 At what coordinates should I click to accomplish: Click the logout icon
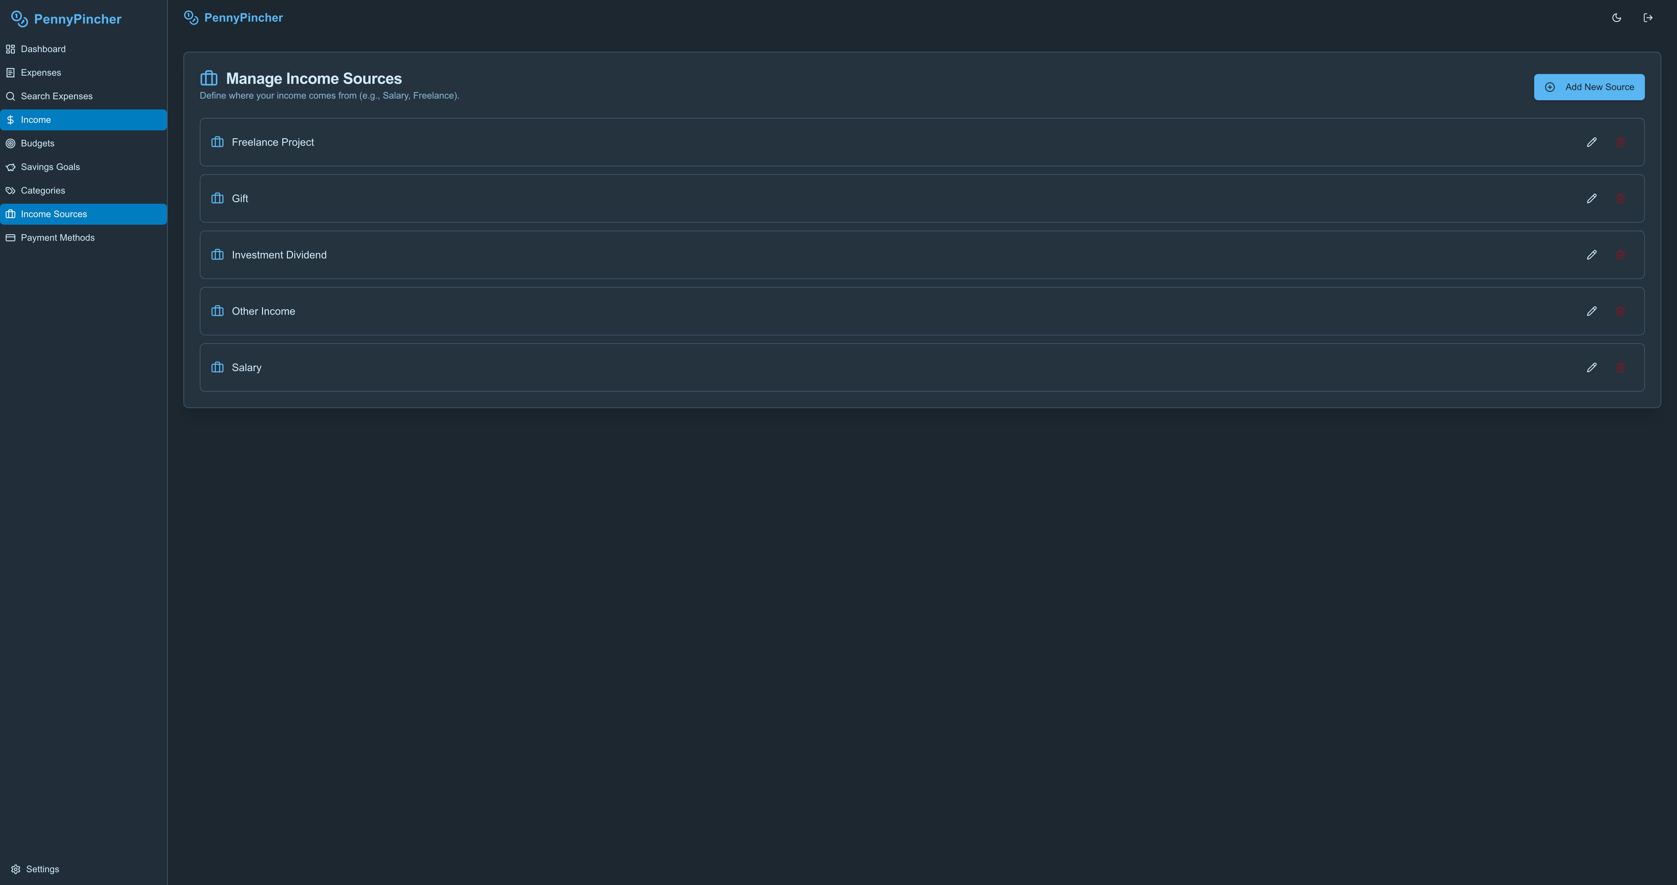pos(1648,18)
